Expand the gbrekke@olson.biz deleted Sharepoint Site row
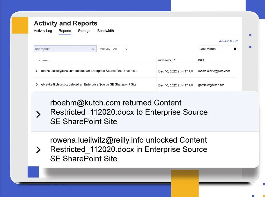The image size is (265, 197). click(x=37, y=84)
